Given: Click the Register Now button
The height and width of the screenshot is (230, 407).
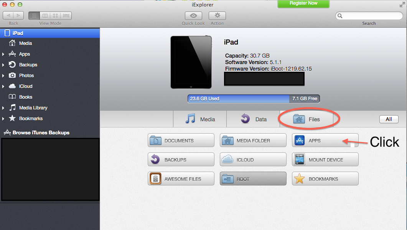Looking at the screenshot, I should coord(303,3).
